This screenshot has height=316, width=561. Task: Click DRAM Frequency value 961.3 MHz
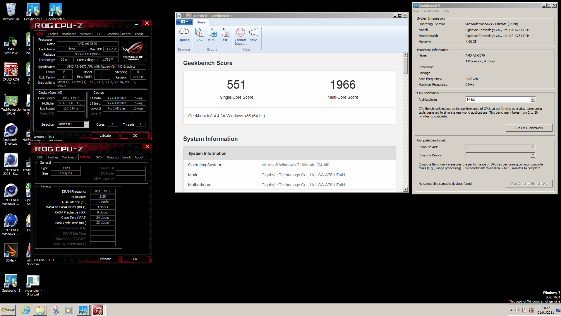pyautogui.click(x=102, y=191)
